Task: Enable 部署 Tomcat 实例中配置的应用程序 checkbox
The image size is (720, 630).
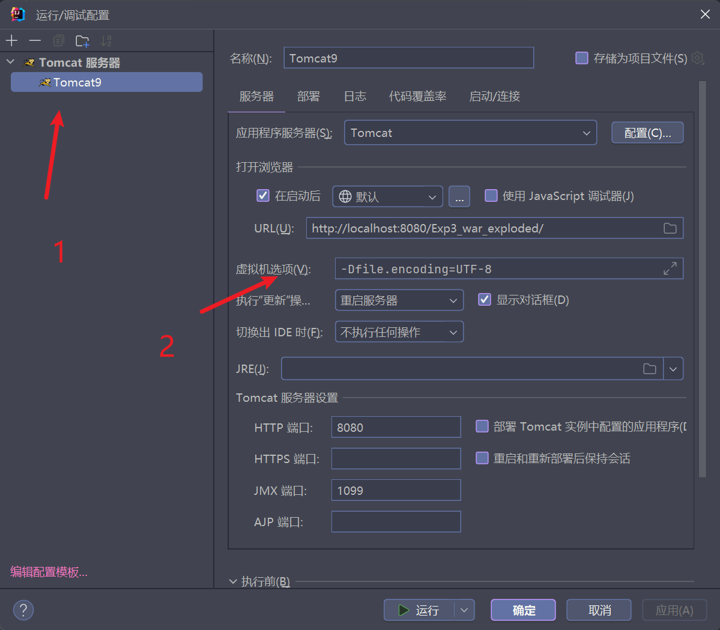Action: click(482, 426)
